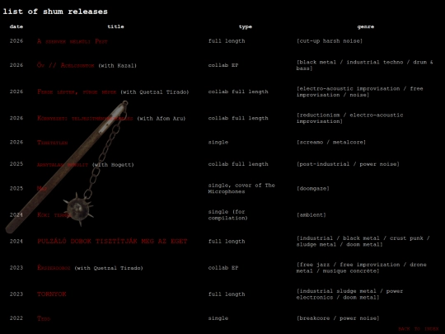
Task: Click the industrial sludge metal / power electronics cell
Action: 350,294
